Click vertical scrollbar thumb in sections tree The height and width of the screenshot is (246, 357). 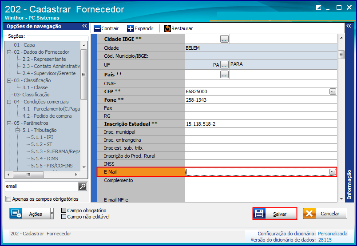coord(84,74)
